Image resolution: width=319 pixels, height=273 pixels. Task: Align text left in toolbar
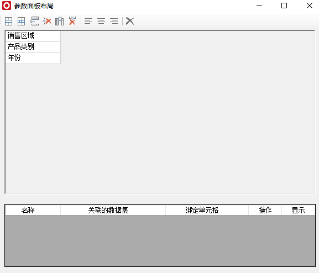[x=88, y=21]
